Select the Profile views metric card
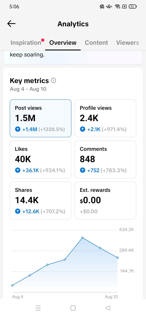146x317 pixels. (x=105, y=118)
